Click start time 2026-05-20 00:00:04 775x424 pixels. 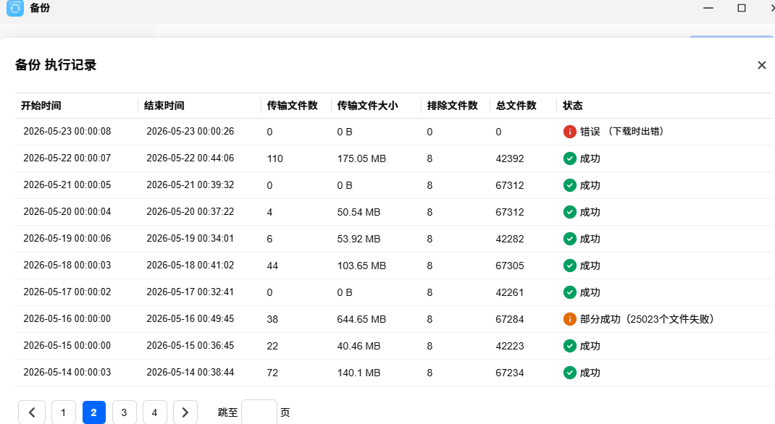67,211
